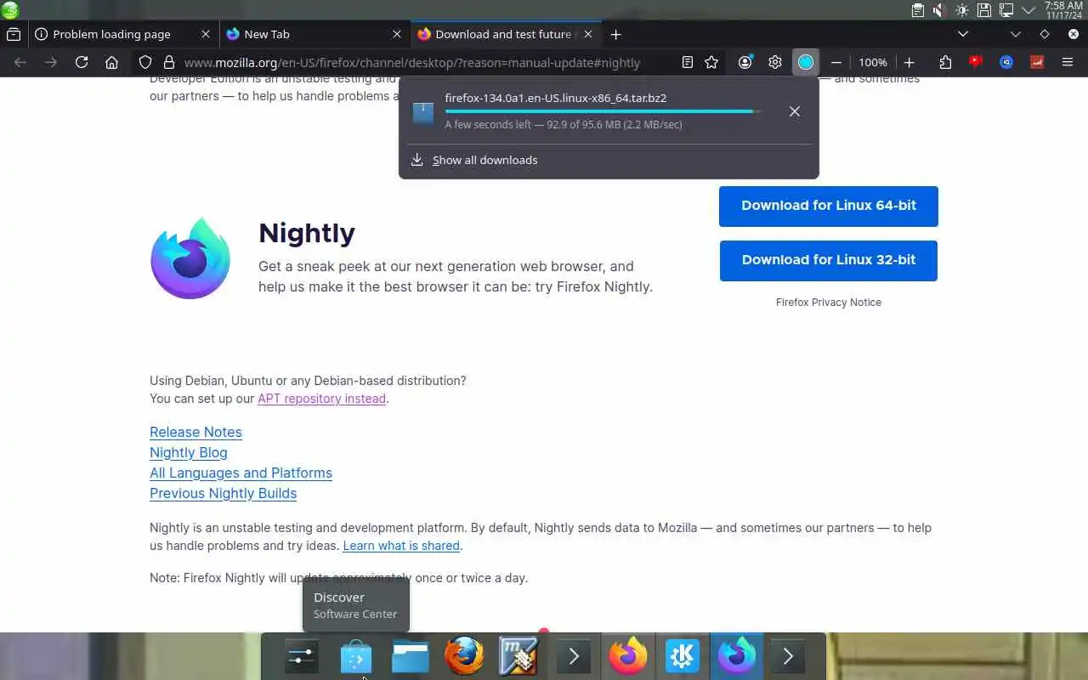This screenshot has width=1088, height=680.
Task: Open the settings gear in toolbar
Action: click(775, 62)
